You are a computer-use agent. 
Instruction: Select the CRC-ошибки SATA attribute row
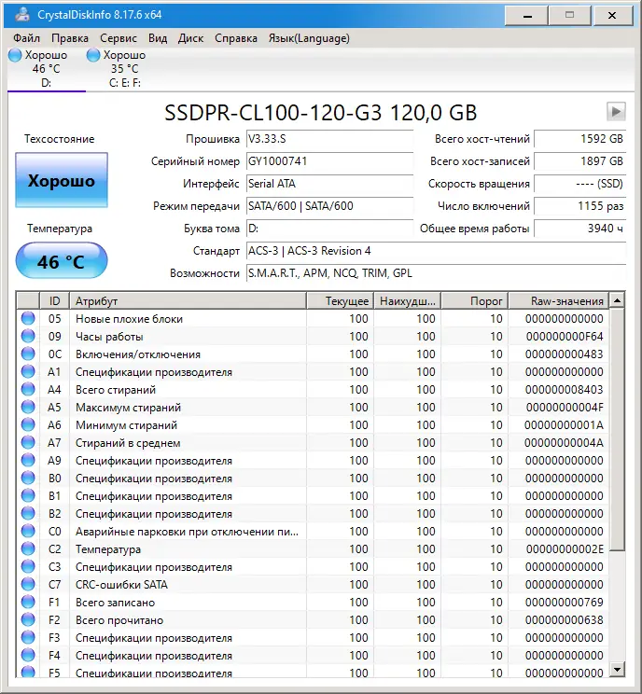click(x=313, y=584)
